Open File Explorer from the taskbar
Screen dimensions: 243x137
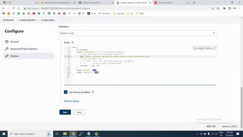[x=65, y=134]
